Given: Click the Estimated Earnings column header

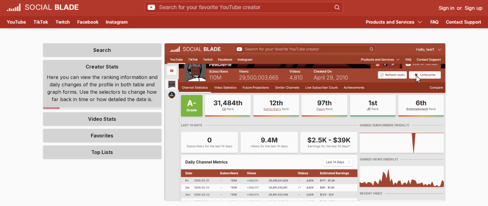Looking at the screenshot, I should (x=334, y=173).
